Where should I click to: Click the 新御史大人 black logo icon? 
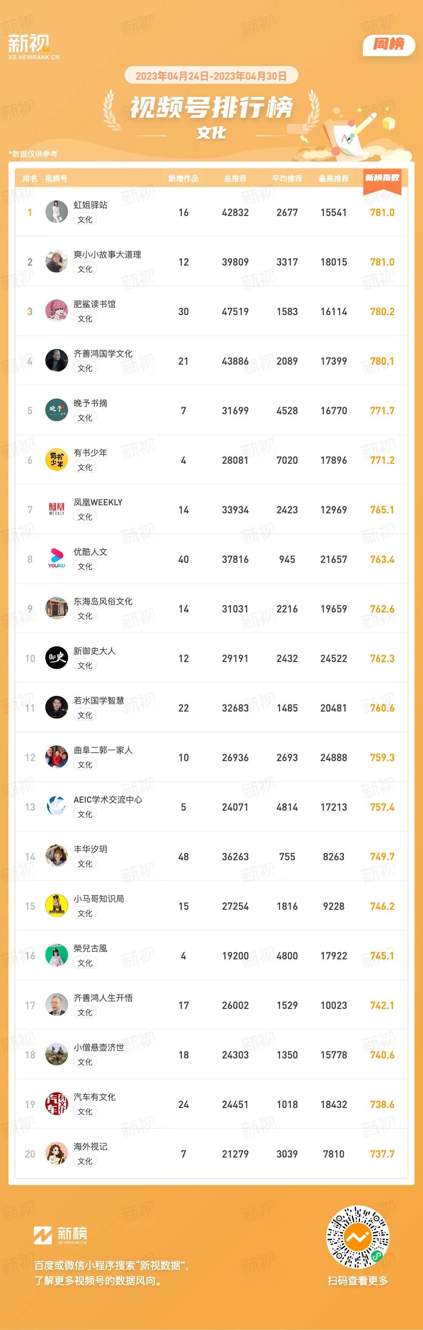point(57,658)
